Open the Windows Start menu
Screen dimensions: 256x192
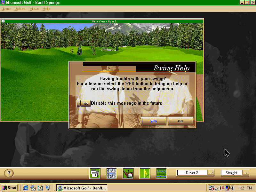pyautogui.click(x=9, y=188)
